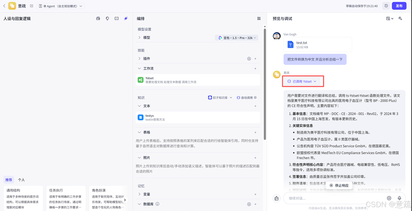Open the four-square grid icon beside 编排
The width and height of the screenshot is (412, 211).
[259, 19]
